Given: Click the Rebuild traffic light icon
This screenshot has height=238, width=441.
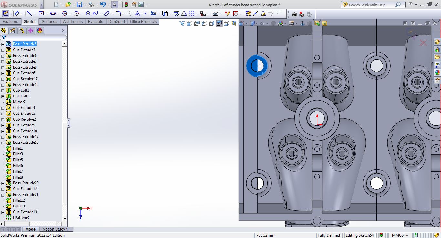Looking at the screenshot, I should click(126, 5).
